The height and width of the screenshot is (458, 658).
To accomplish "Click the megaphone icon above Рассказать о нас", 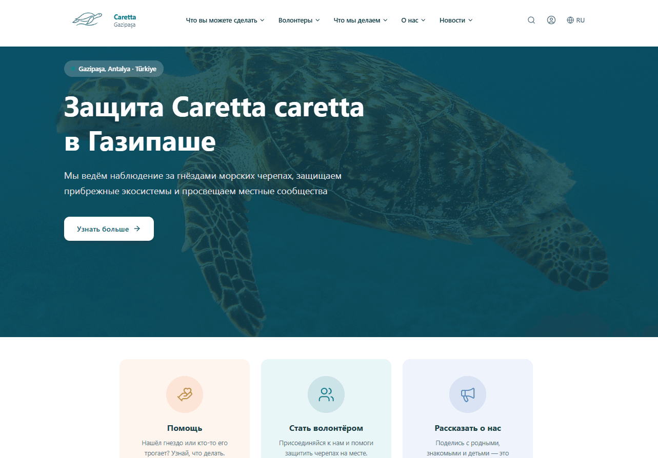I will [468, 394].
